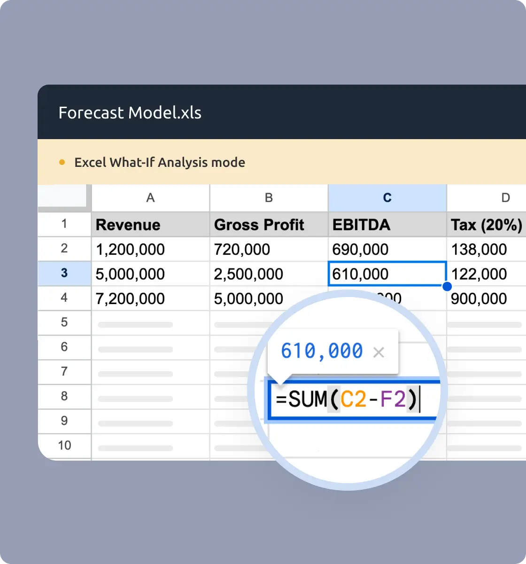This screenshot has width=526, height=564.
Task: Select row 3 header
Action: pos(64,273)
